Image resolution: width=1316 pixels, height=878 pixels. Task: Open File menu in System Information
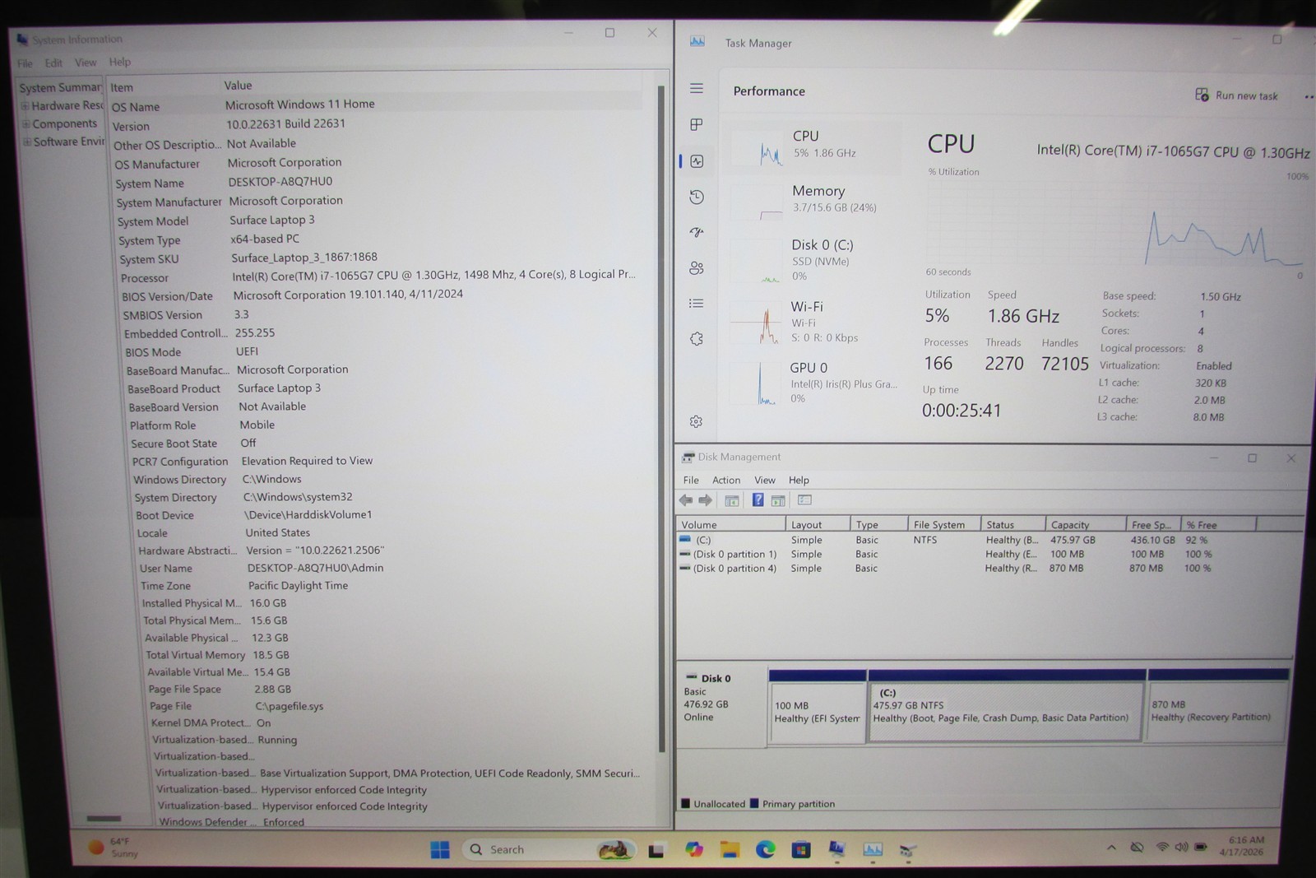25,63
